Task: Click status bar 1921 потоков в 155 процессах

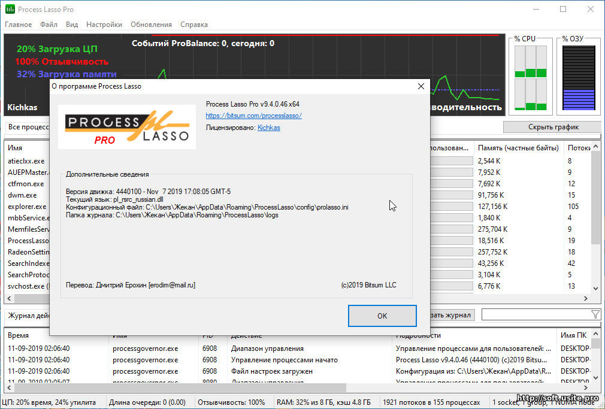Action: click(x=431, y=402)
